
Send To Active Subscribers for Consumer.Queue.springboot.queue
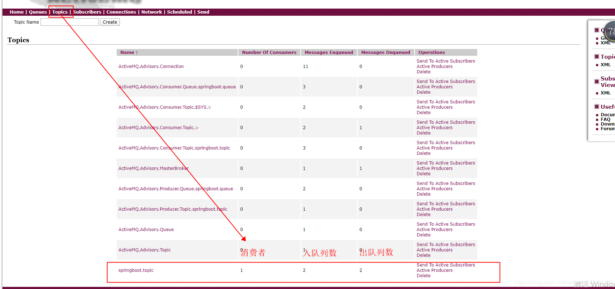pos(446,82)
